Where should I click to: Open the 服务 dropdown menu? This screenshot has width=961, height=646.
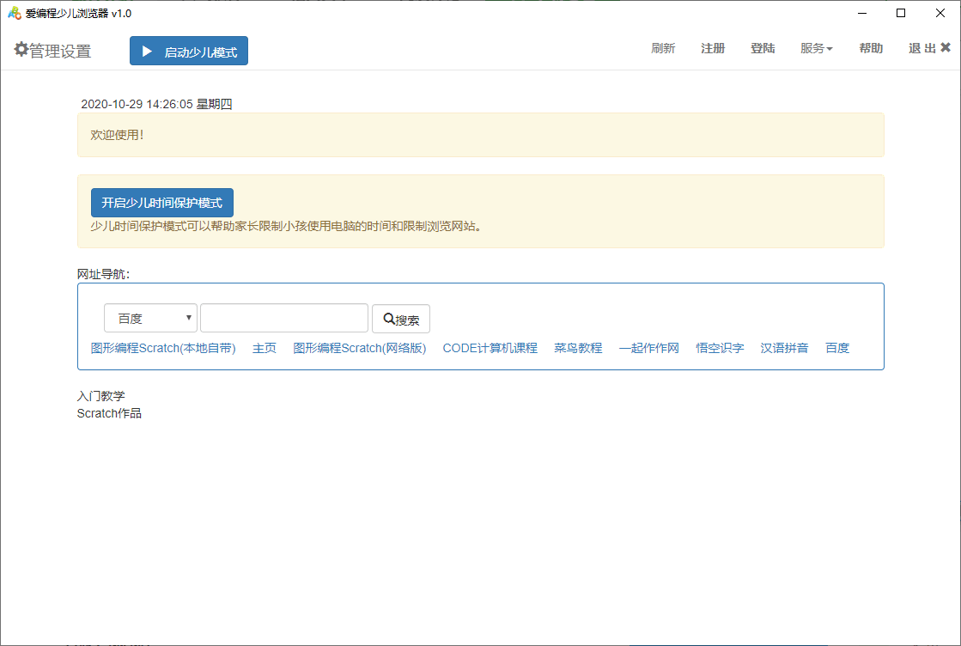coord(817,48)
